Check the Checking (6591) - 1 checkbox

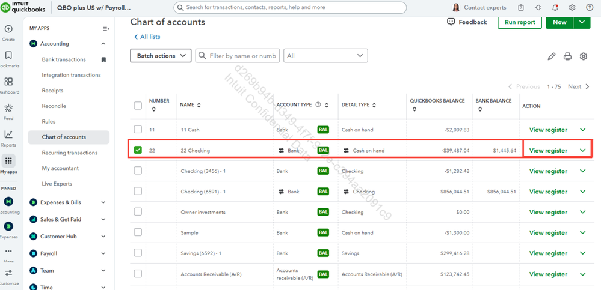pyautogui.click(x=138, y=191)
